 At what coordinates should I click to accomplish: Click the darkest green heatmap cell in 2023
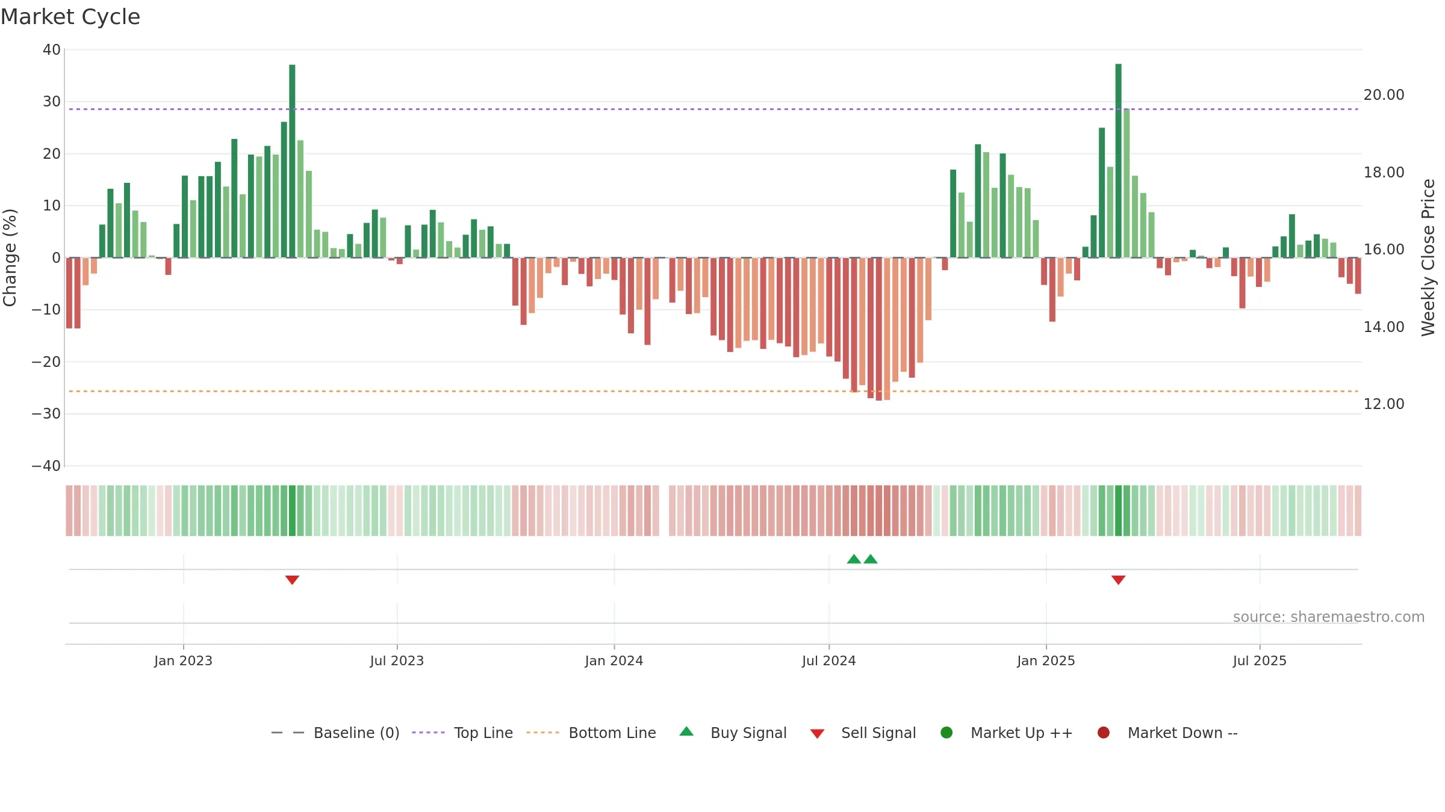point(292,511)
